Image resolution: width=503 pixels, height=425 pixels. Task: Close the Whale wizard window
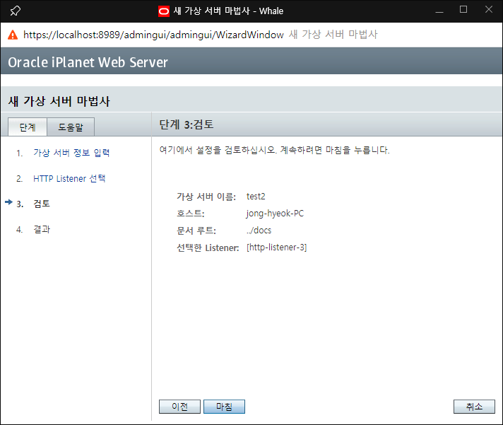pos(489,10)
